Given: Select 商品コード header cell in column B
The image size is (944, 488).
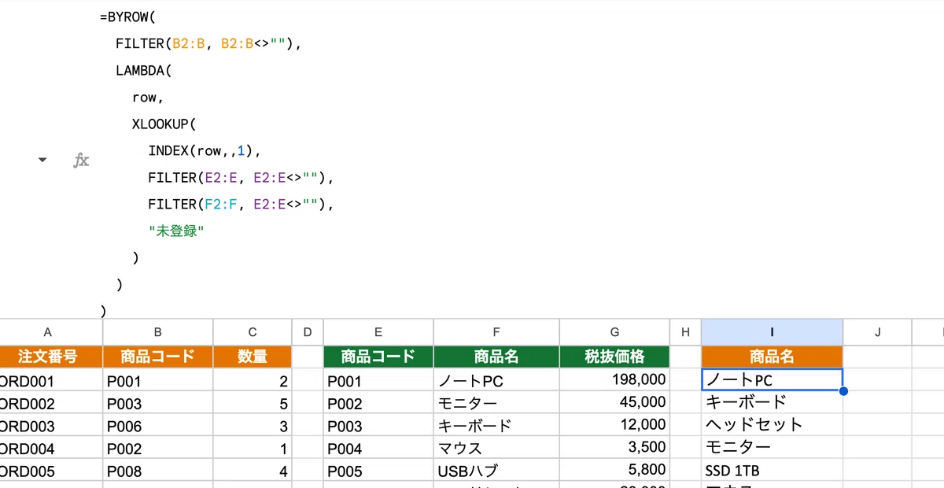Looking at the screenshot, I should tap(158, 357).
